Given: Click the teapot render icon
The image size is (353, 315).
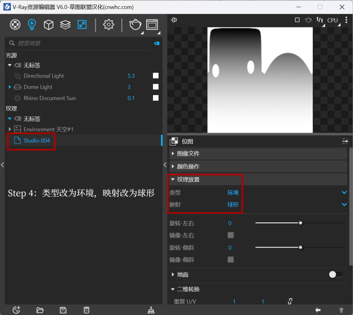Looking at the screenshot, I should click(135, 25).
